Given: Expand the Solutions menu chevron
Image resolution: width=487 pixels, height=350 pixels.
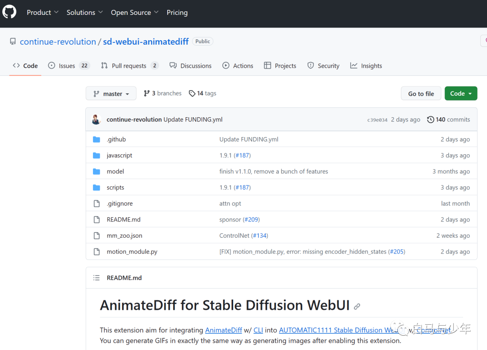Looking at the screenshot, I should (x=100, y=12).
